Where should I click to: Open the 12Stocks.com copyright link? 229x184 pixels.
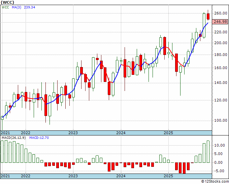[x=215, y=182]
